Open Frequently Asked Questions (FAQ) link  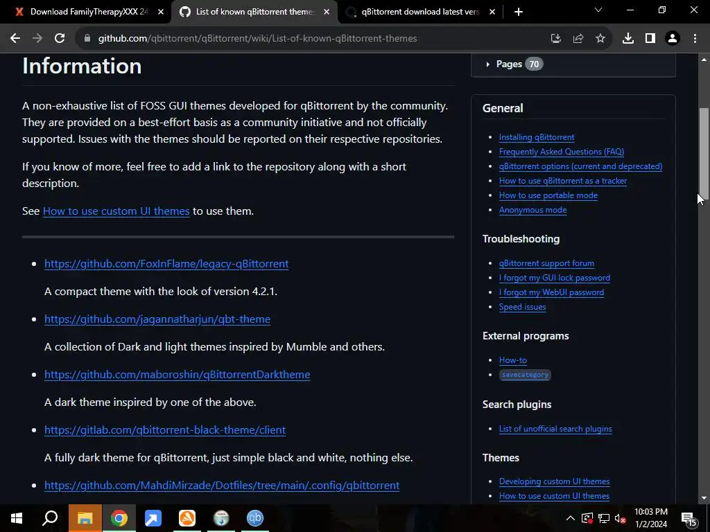pyautogui.click(x=562, y=152)
